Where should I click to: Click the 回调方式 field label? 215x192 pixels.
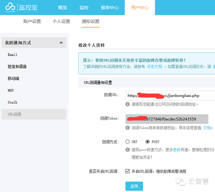(110, 142)
